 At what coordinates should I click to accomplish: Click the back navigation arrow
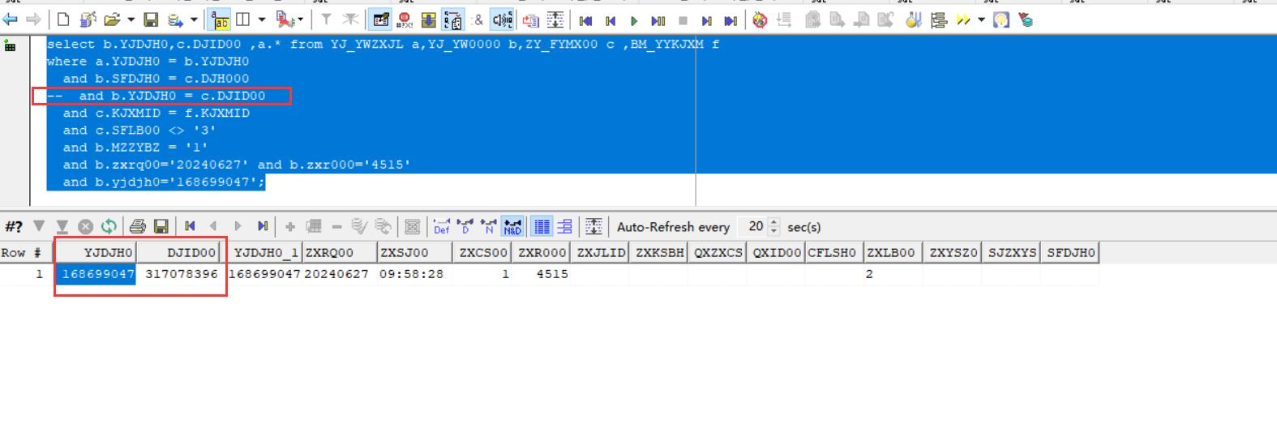click(11, 19)
